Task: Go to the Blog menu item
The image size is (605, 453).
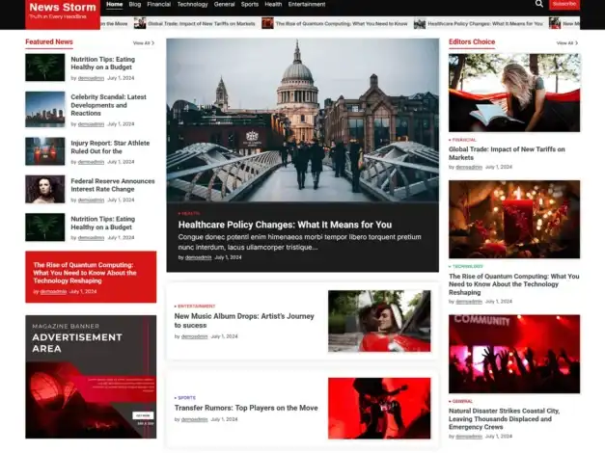Action: (x=135, y=4)
